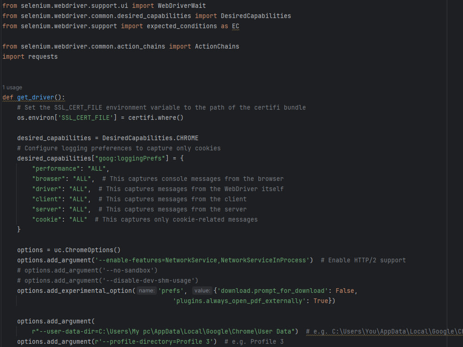Click the get_driver function name
The height and width of the screenshot is (347, 463).
36,97
